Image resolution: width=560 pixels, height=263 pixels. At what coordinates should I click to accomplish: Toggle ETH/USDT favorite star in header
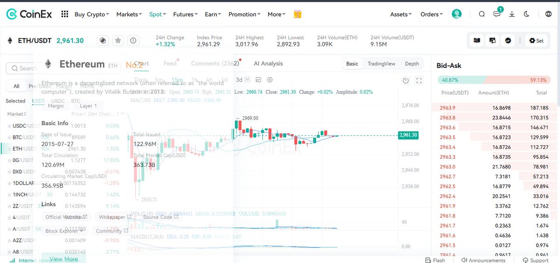[118, 41]
